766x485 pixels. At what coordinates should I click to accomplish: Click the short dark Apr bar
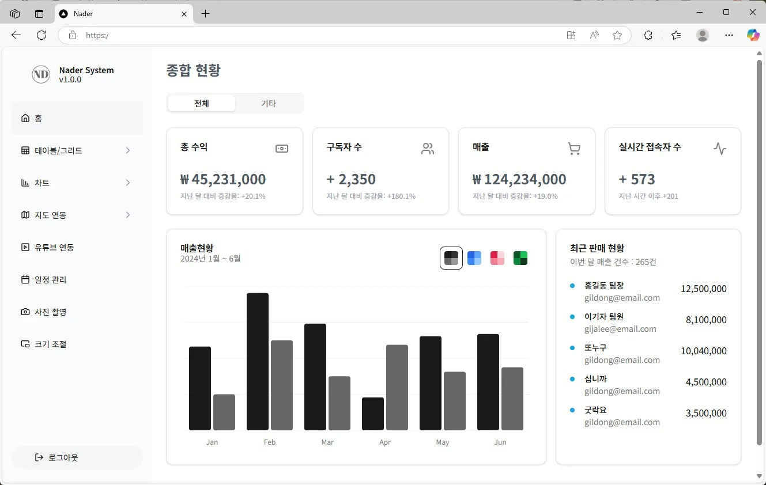pyautogui.click(x=373, y=414)
